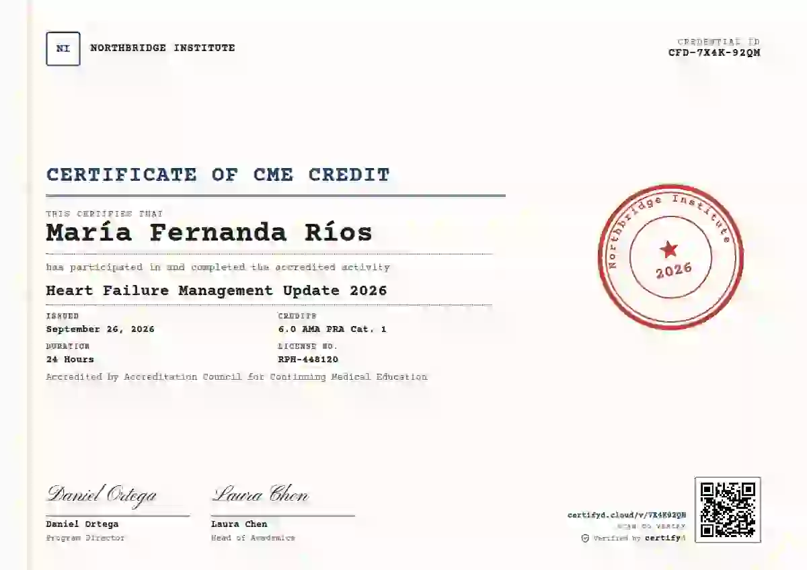Click the verified shield icon
The width and height of the screenshot is (807, 570).
[585, 538]
